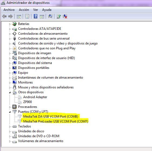Select Controladoras de sonido y vídeo label
The width and height of the screenshot is (152, 151).
coord(58,43)
